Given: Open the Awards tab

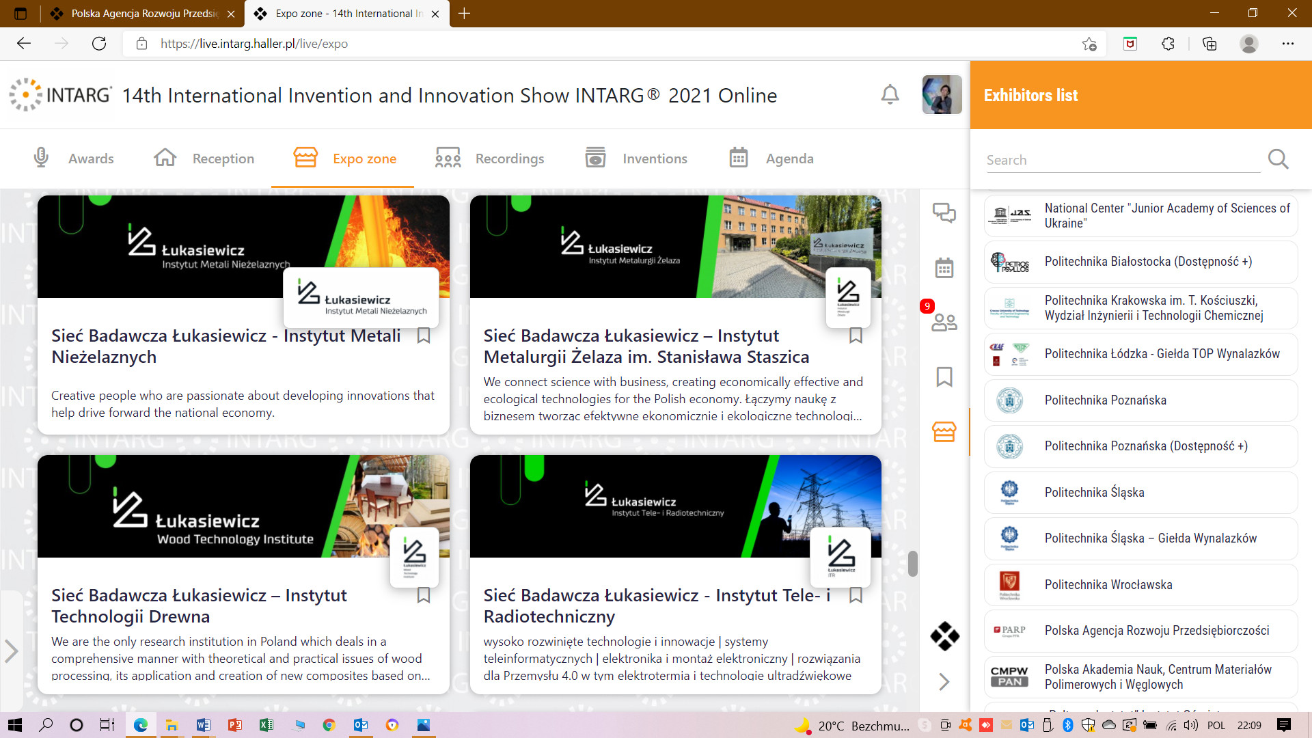Looking at the screenshot, I should click(74, 159).
